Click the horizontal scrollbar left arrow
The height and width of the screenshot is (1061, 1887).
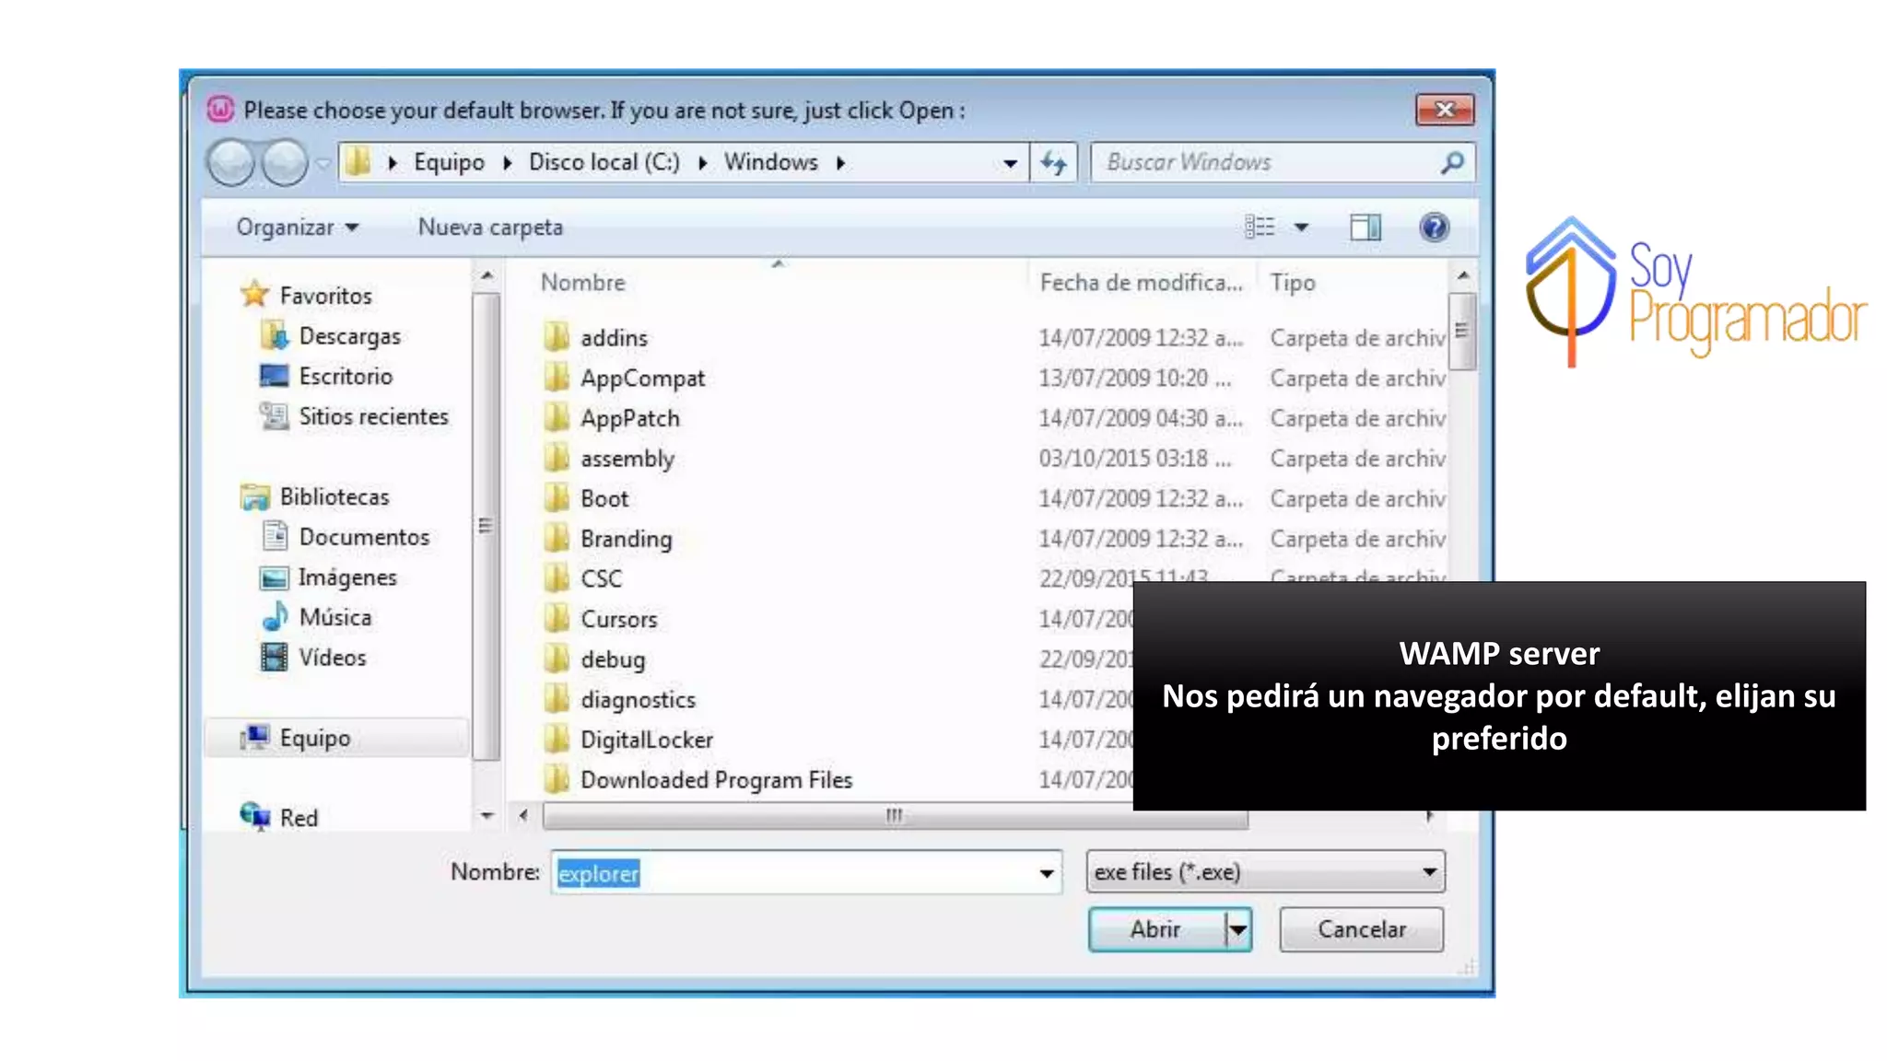point(522,816)
